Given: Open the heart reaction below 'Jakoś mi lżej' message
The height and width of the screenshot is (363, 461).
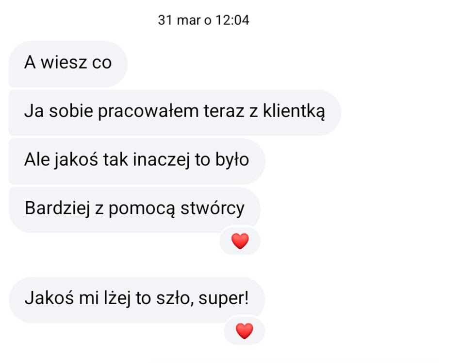Looking at the screenshot, I should 244,331.
